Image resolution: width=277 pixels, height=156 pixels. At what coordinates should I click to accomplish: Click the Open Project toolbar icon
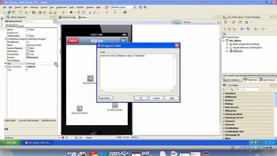coord(45,13)
